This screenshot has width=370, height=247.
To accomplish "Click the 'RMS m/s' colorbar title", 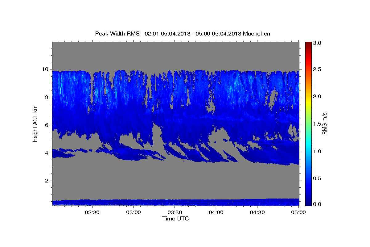I will click(x=324, y=124).
